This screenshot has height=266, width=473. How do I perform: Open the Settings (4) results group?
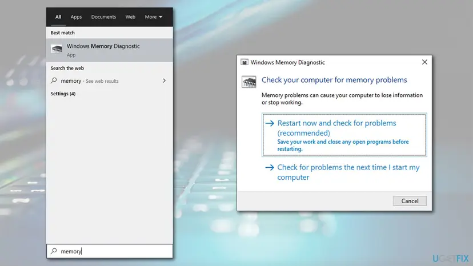coord(63,94)
